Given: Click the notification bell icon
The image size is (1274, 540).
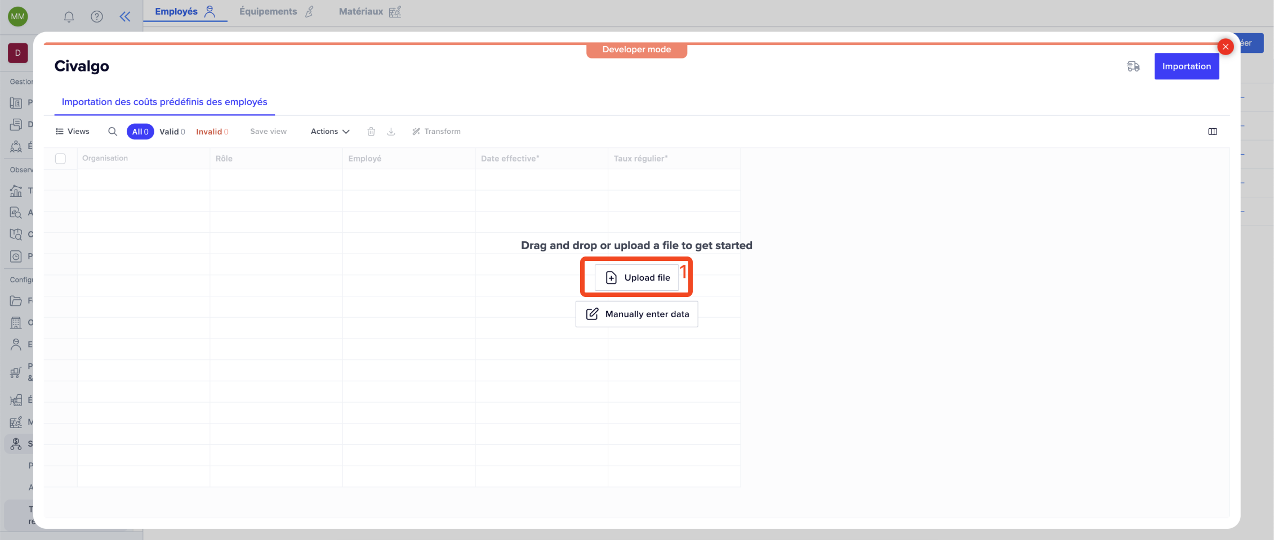Looking at the screenshot, I should pos(69,17).
